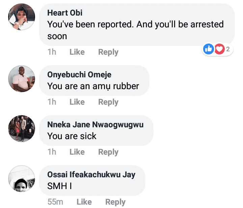Open Ossai Ifeakachukwu Jay's profile name link

91,175
